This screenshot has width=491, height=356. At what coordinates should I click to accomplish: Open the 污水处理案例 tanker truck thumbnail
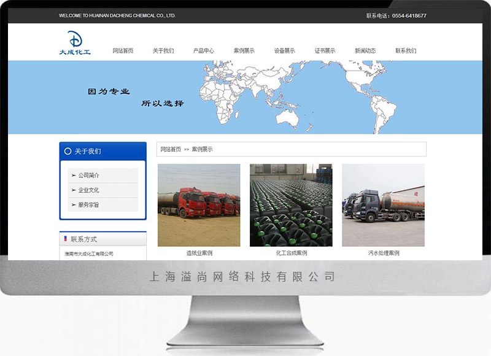tap(383, 205)
